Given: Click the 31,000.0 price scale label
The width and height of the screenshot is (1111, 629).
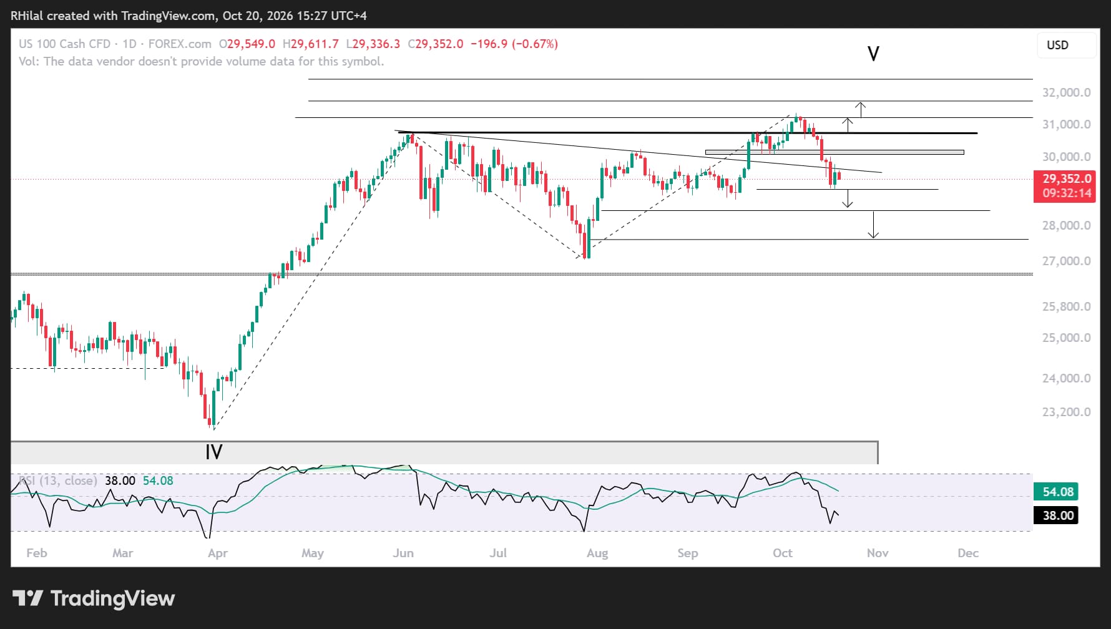Looking at the screenshot, I should click(x=1066, y=124).
